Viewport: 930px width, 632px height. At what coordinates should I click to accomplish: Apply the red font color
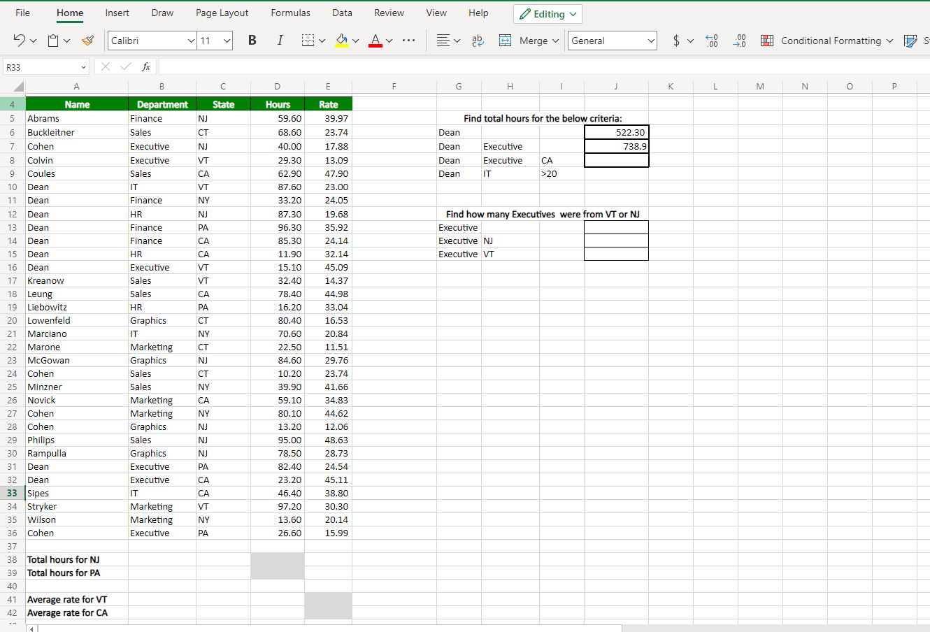click(x=375, y=41)
